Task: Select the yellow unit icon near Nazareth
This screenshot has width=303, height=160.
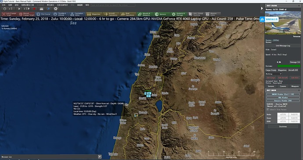Action: [x=136, y=115]
